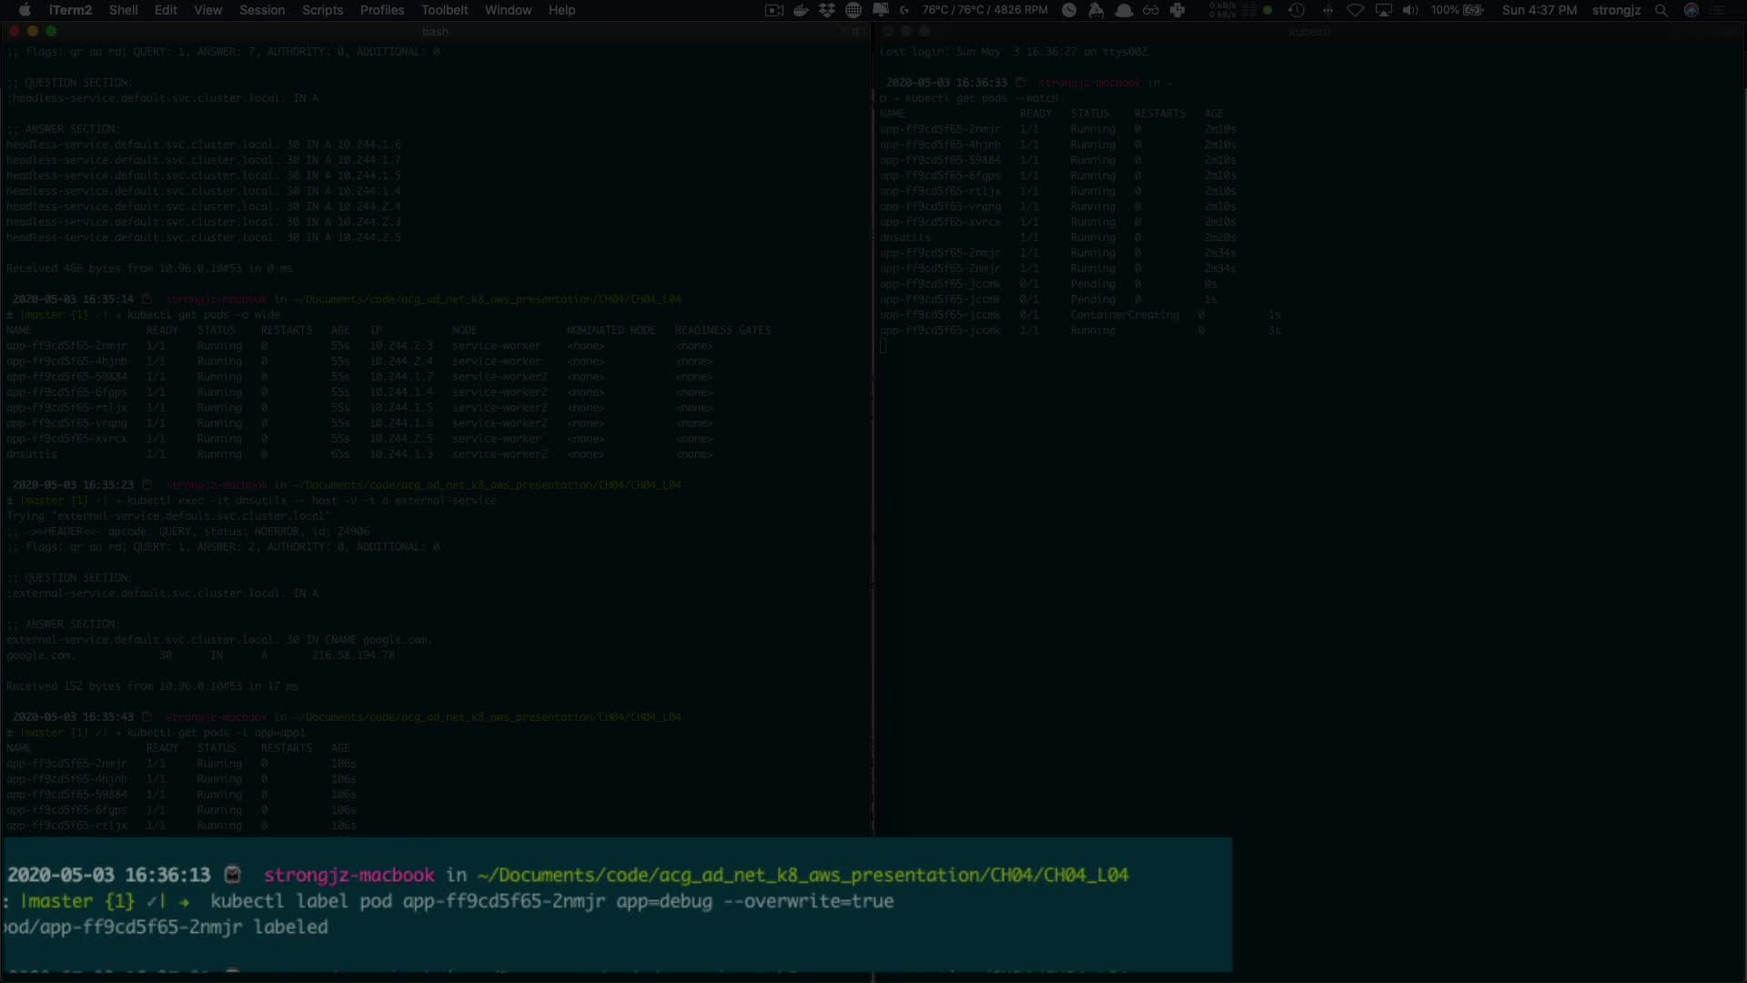Viewport: 1747px width, 983px height.
Task: Click the kubectl label pod command line
Action: pyautogui.click(x=551, y=901)
